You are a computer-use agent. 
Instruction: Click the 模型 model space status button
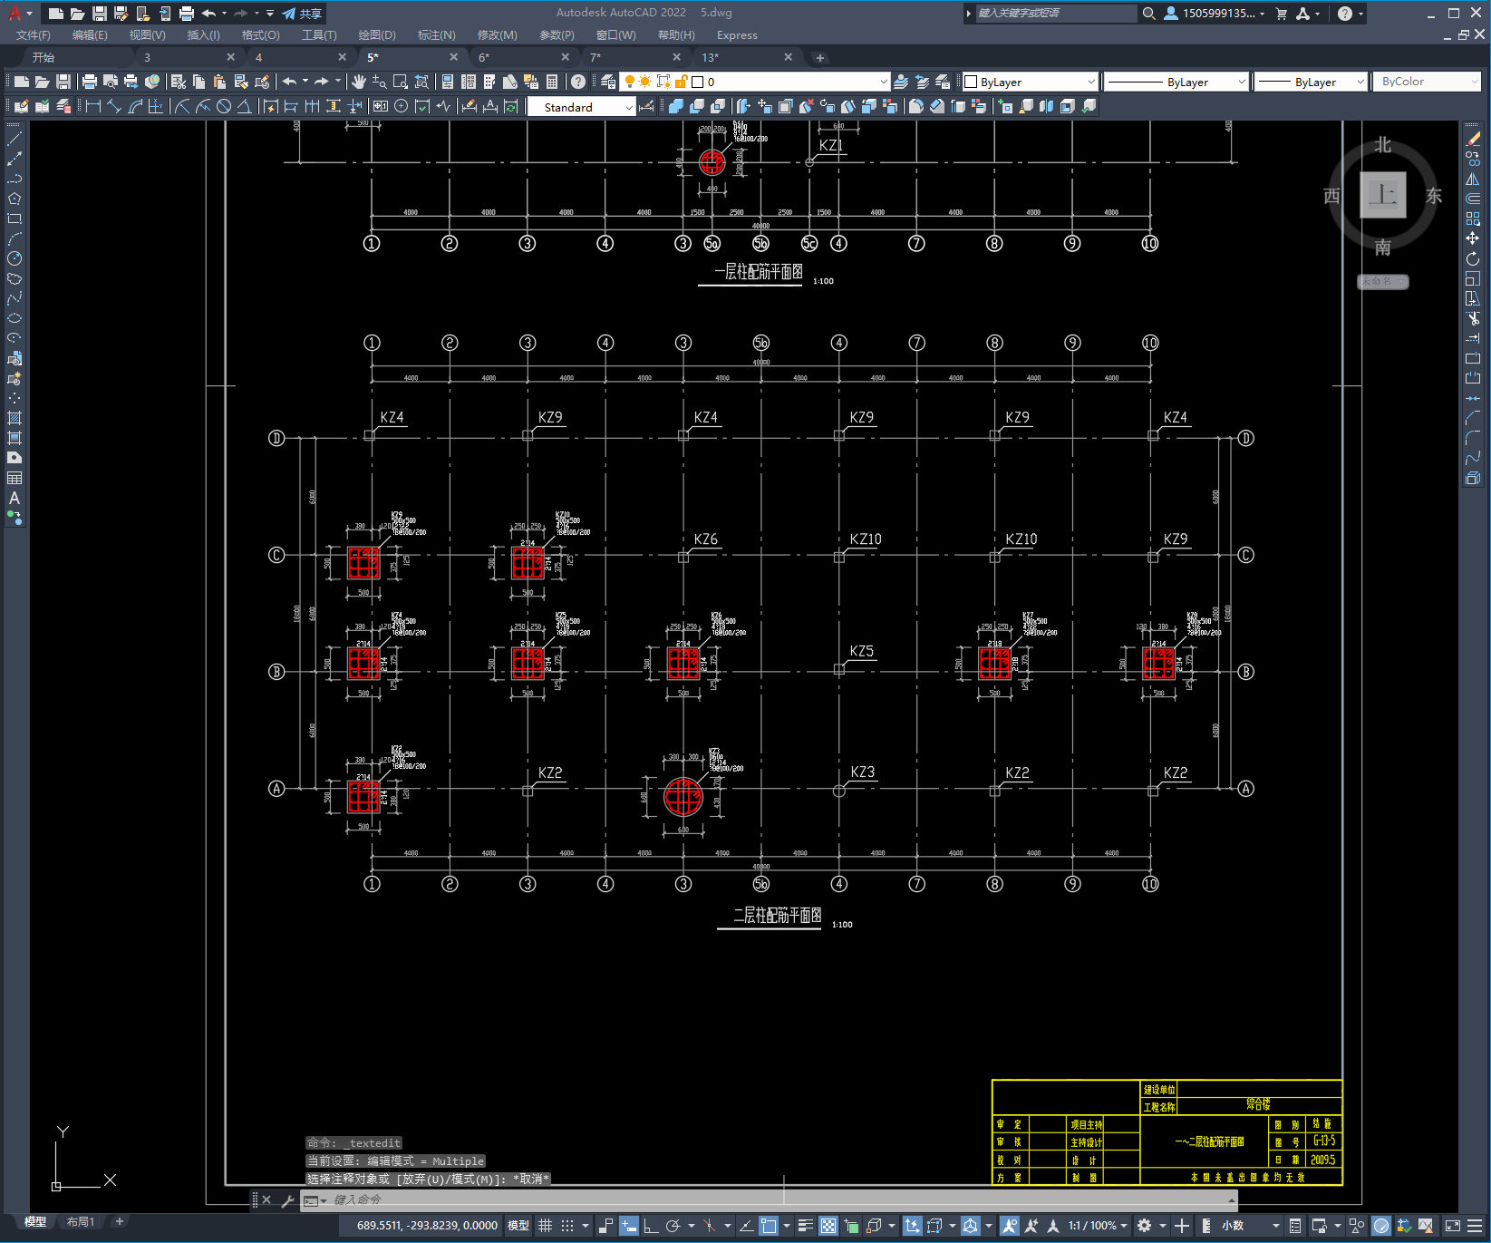518,1226
